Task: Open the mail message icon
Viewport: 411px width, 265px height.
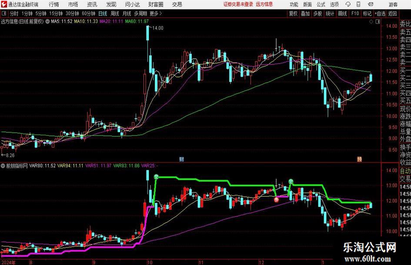Action: click(371, 4)
